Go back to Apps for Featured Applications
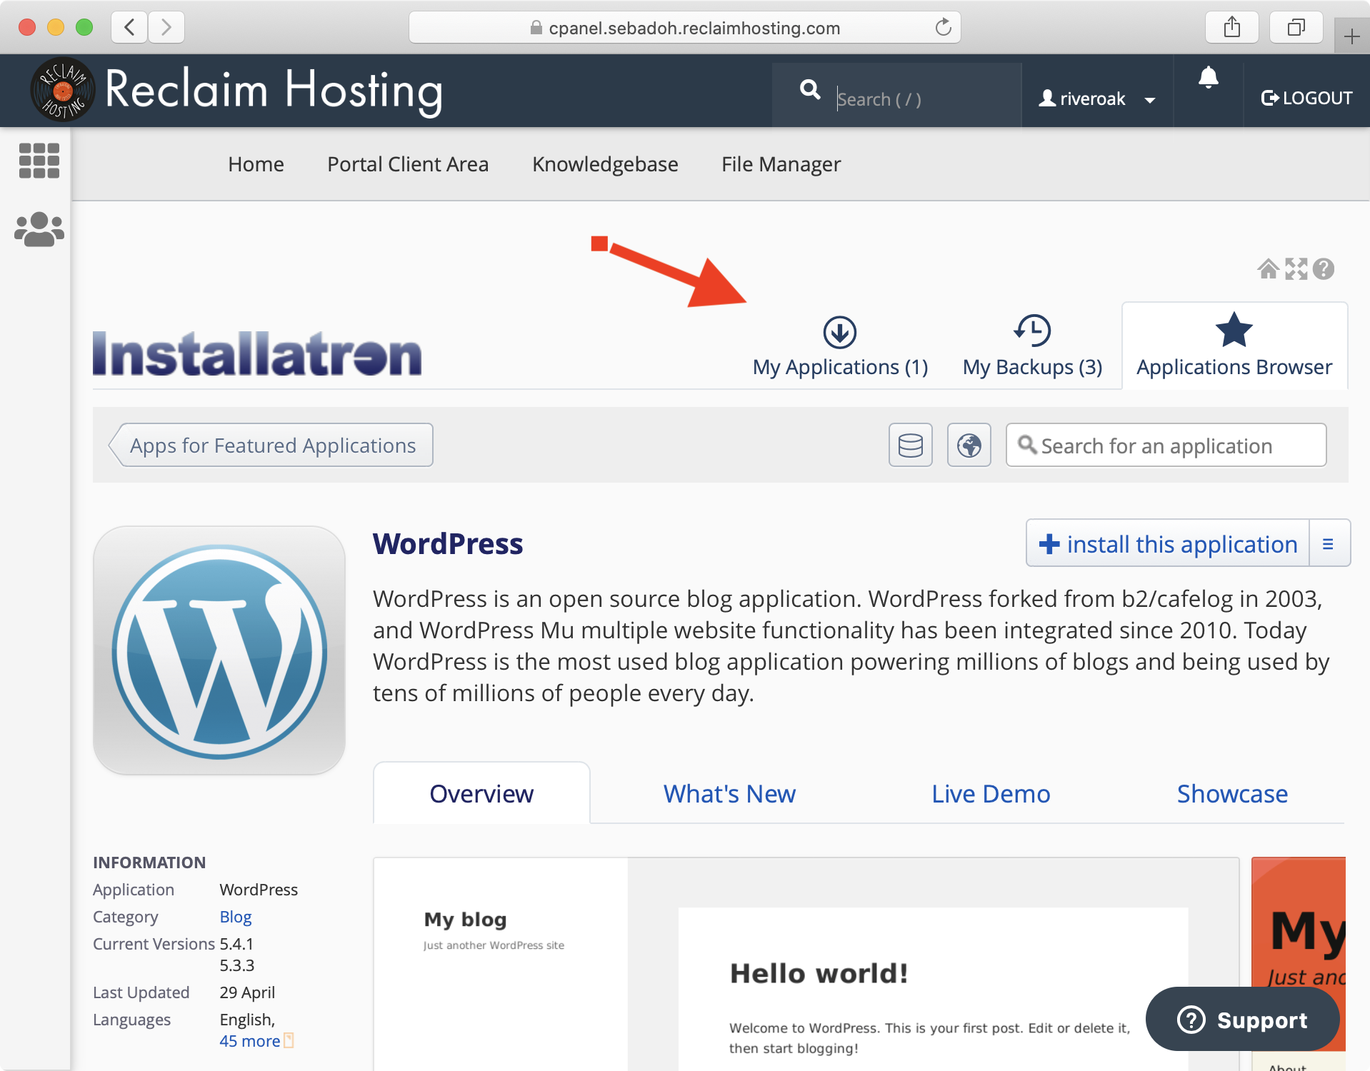Screen dimensions: 1370x1071 tap(271, 445)
